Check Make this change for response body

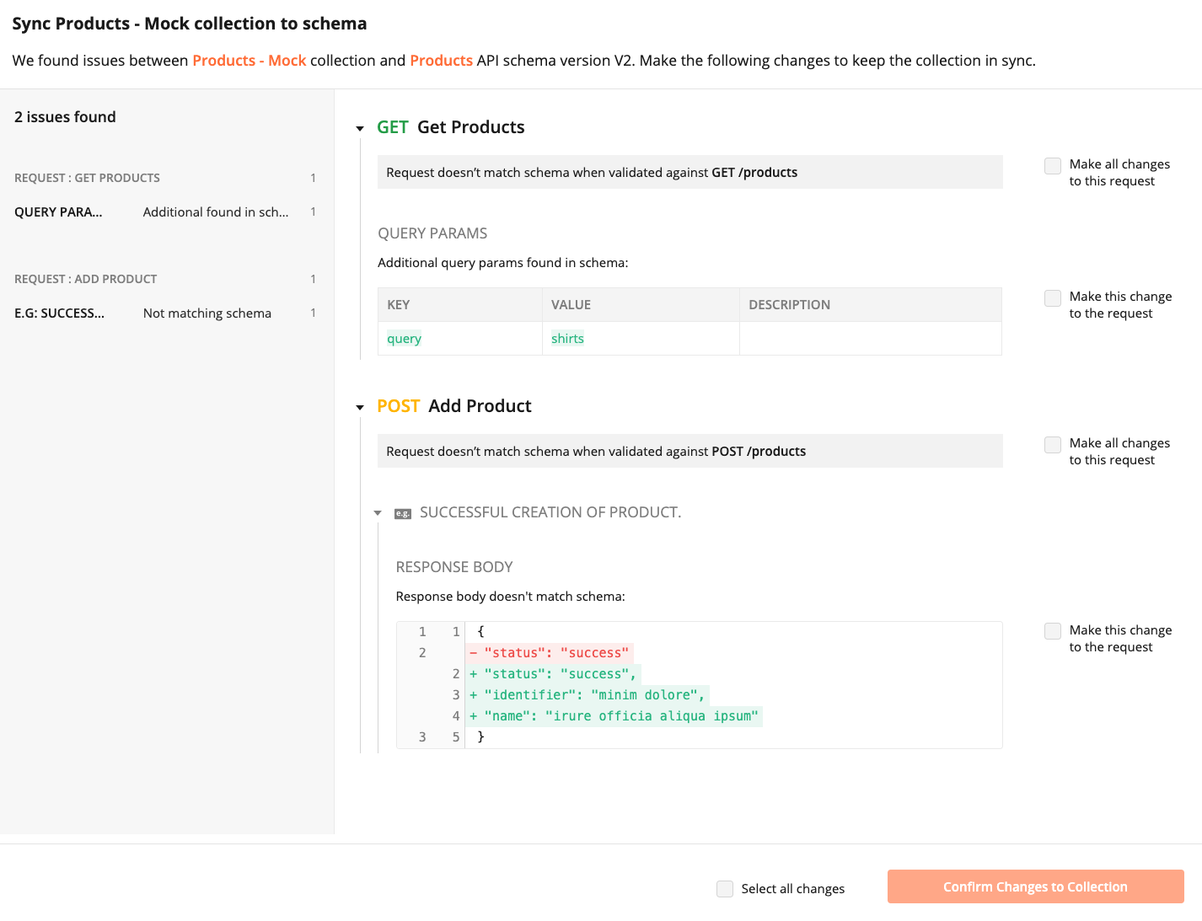[x=1053, y=632]
